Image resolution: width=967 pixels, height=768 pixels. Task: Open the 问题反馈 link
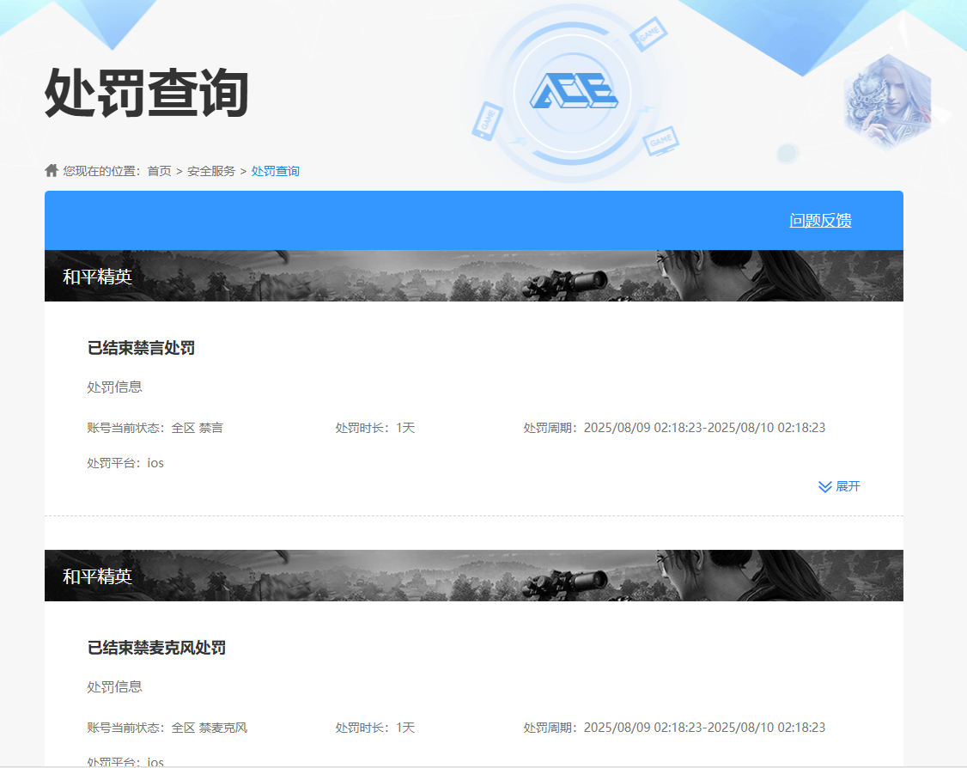[820, 221]
